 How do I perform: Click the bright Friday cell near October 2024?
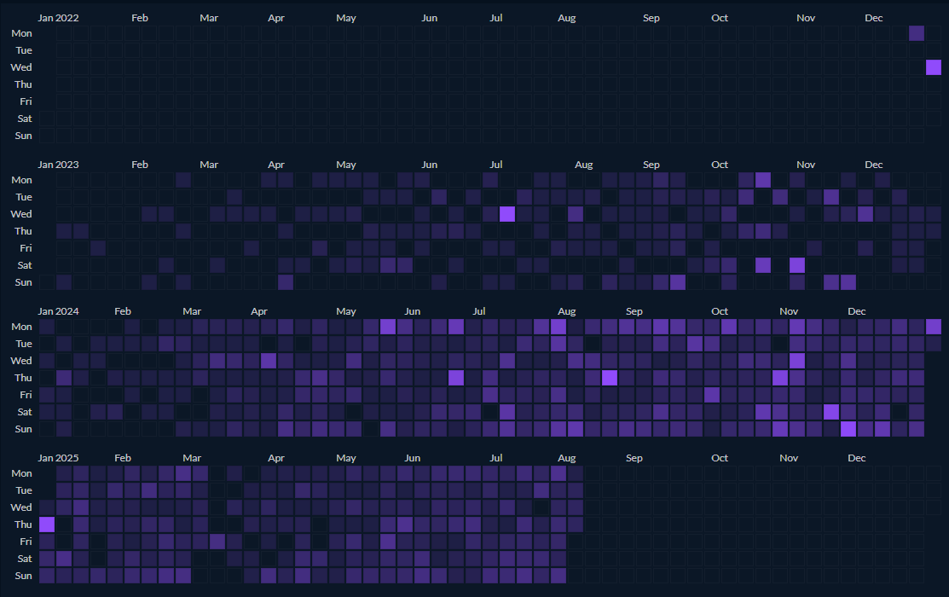pyautogui.click(x=712, y=395)
